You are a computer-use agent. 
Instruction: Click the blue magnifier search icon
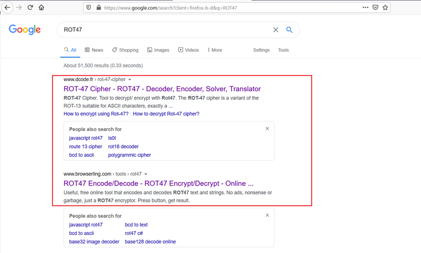coord(290,30)
